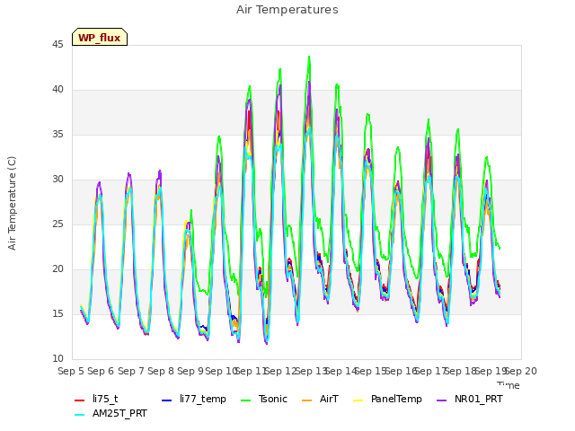Screen dimensions: 575x431
Task: Toggle the AirT legend entry
Action: (x=320, y=399)
